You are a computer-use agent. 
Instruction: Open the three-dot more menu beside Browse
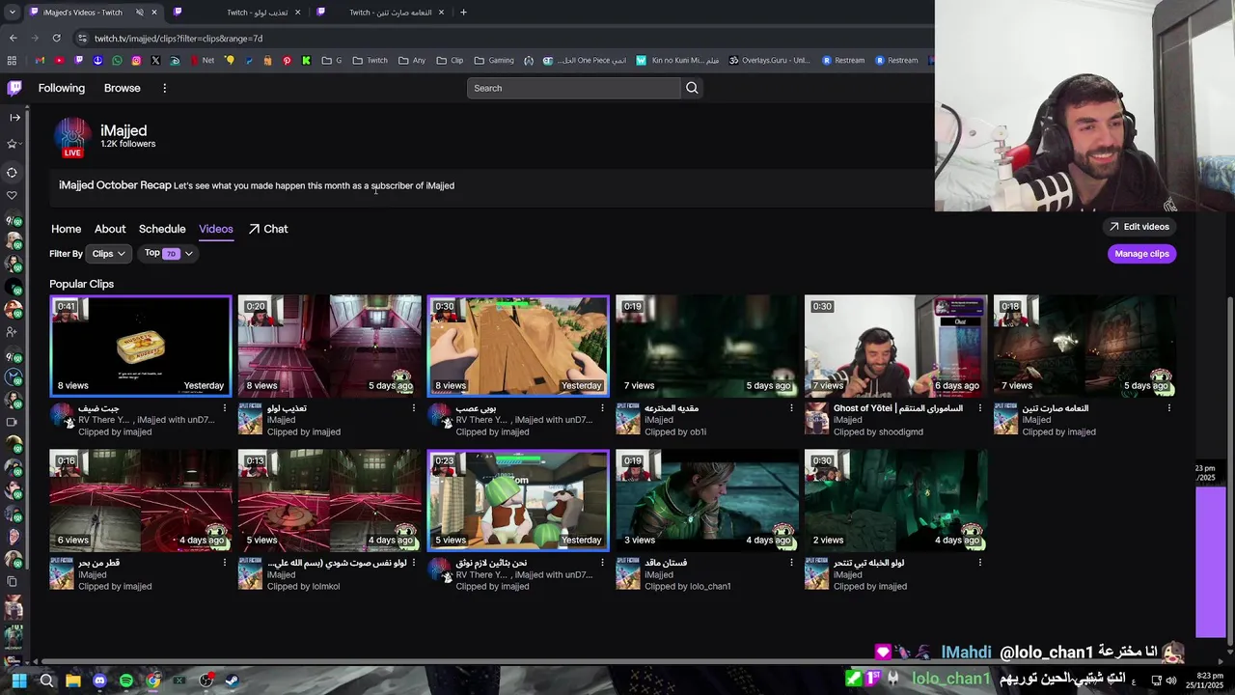click(x=164, y=88)
